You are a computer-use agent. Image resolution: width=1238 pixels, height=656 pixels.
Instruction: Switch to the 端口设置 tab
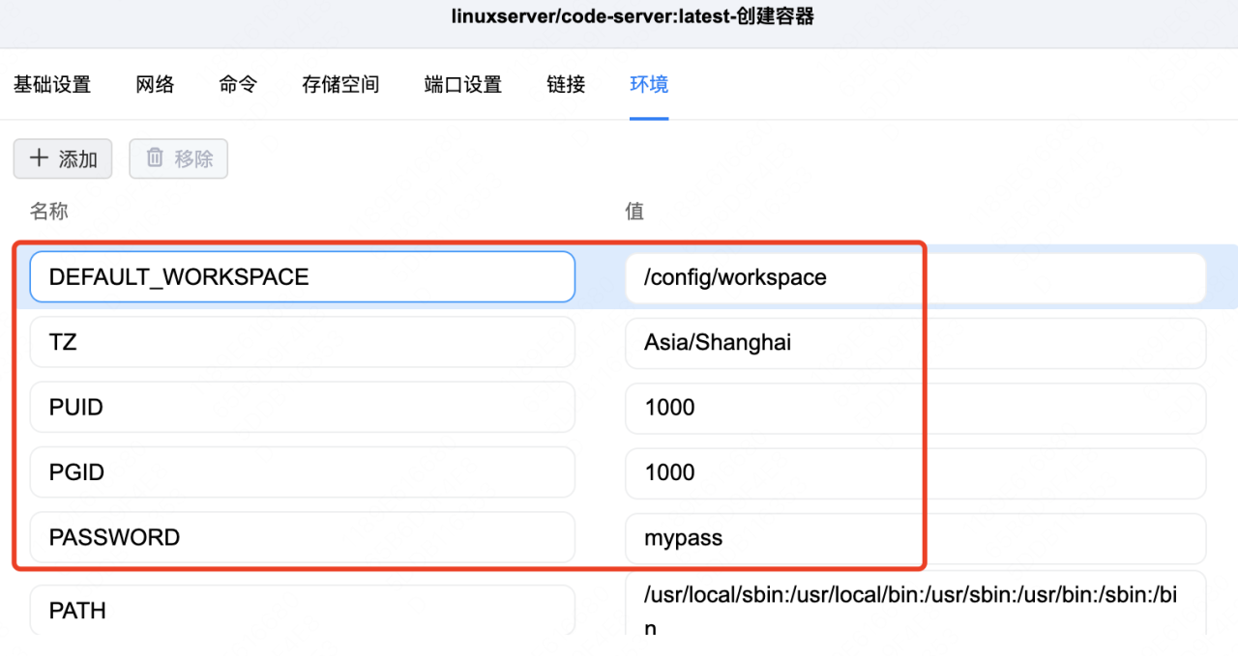coord(461,85)
